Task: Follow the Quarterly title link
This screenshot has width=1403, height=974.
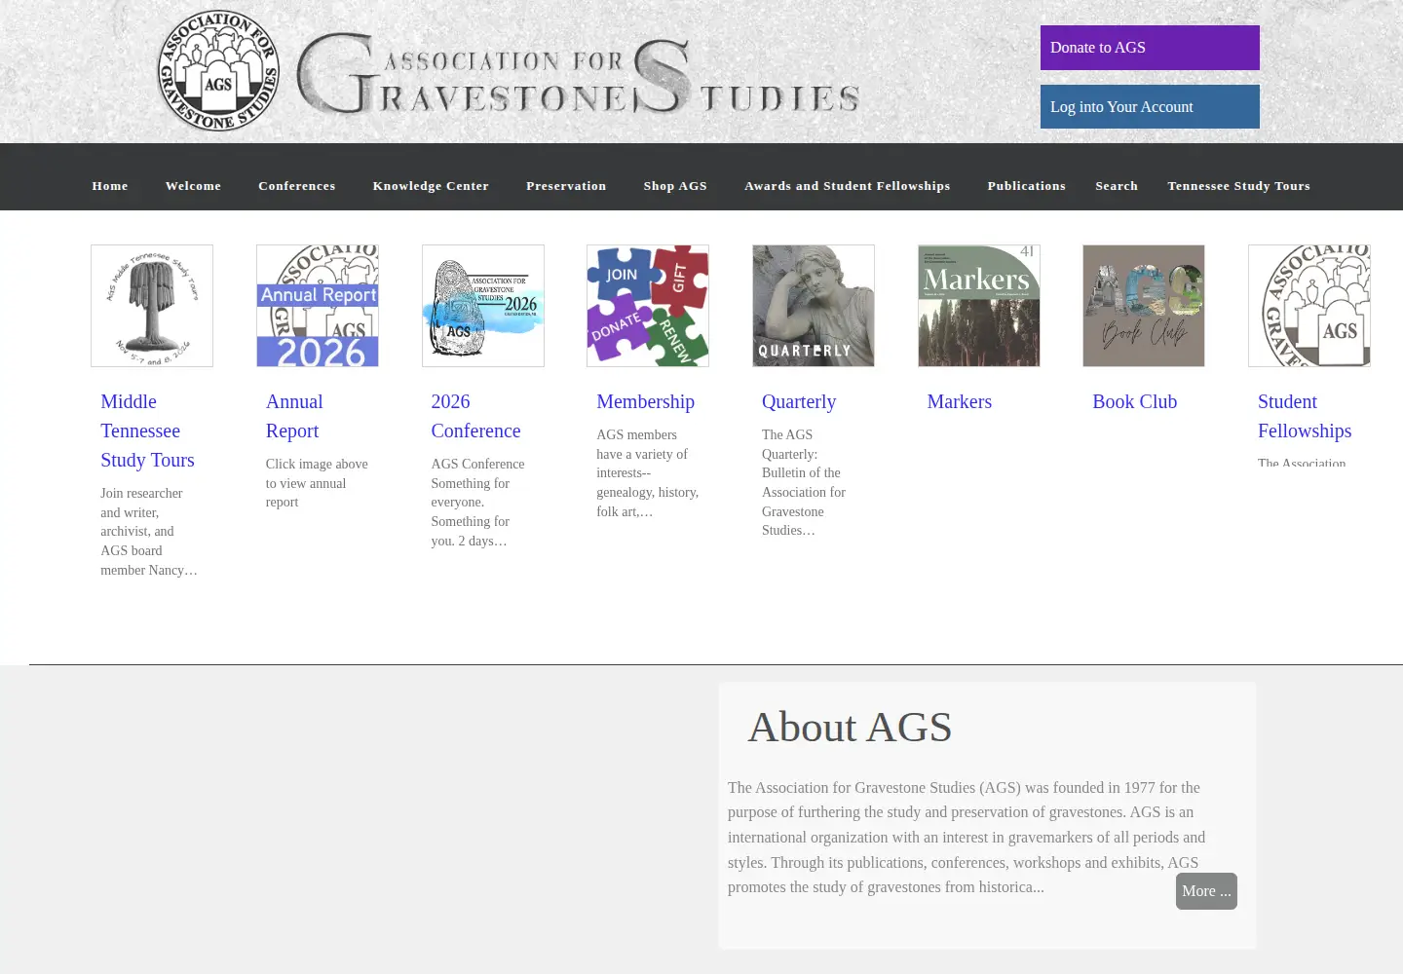Action: click(799, 401)
